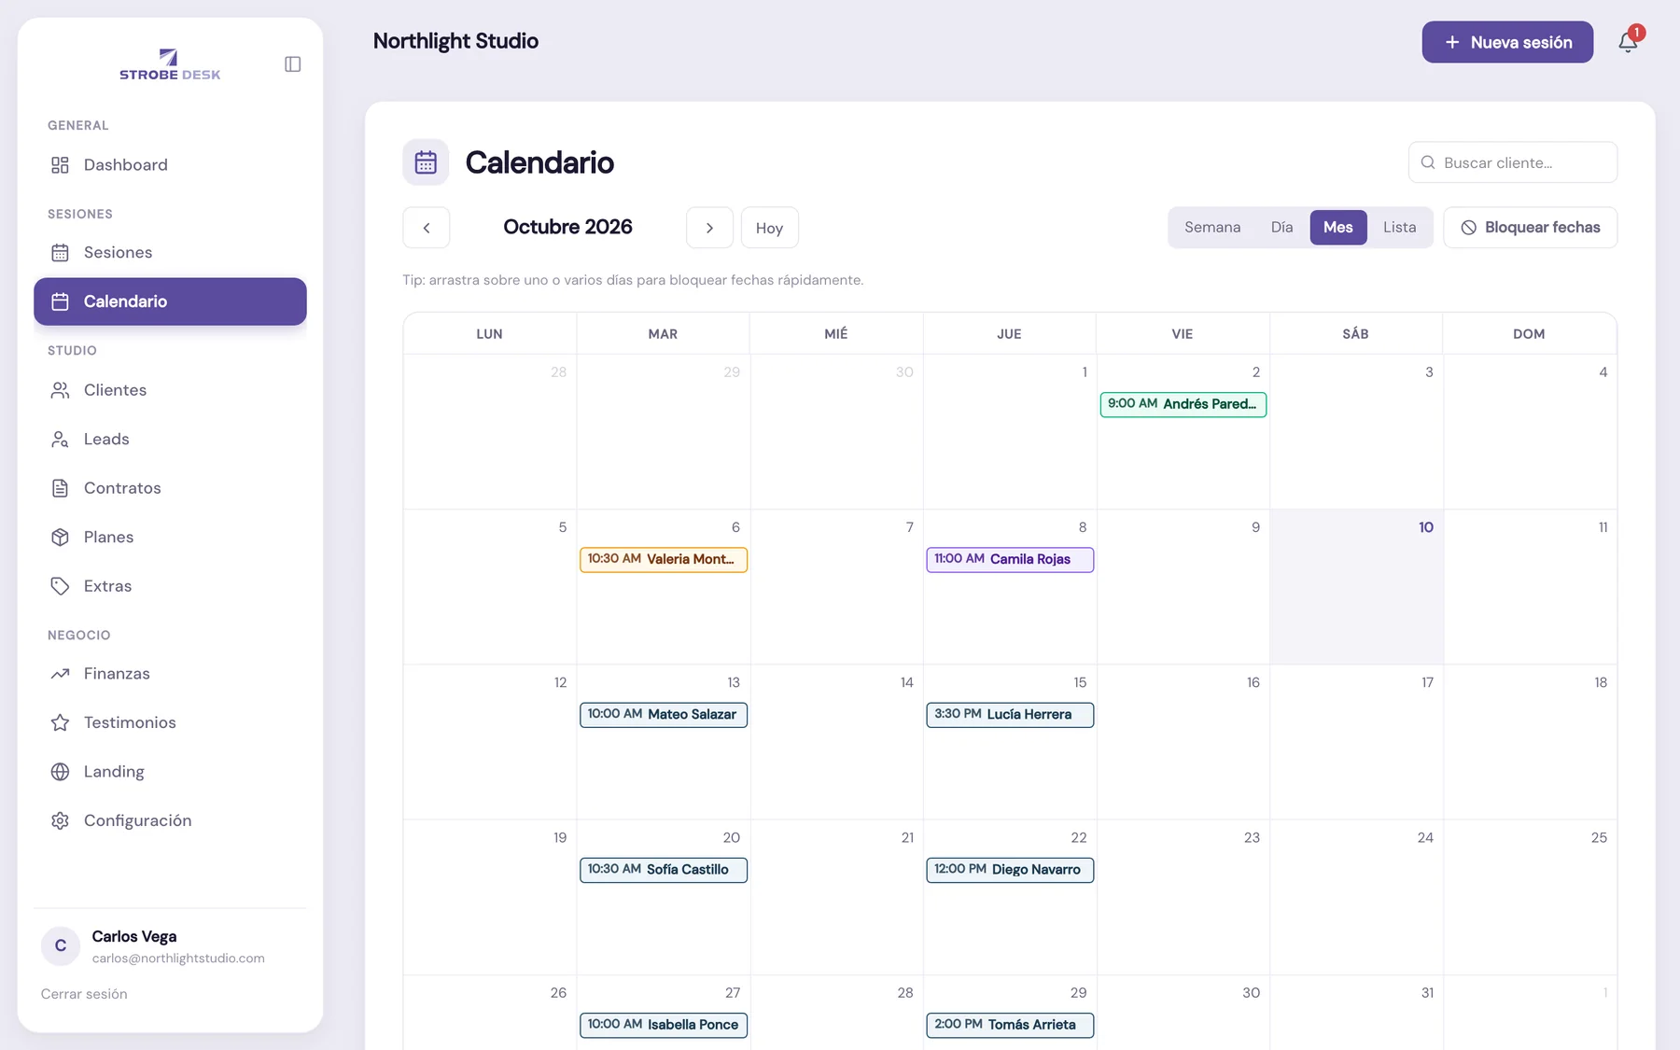Click Carlos Vega avatar circle

pos(61,946)
